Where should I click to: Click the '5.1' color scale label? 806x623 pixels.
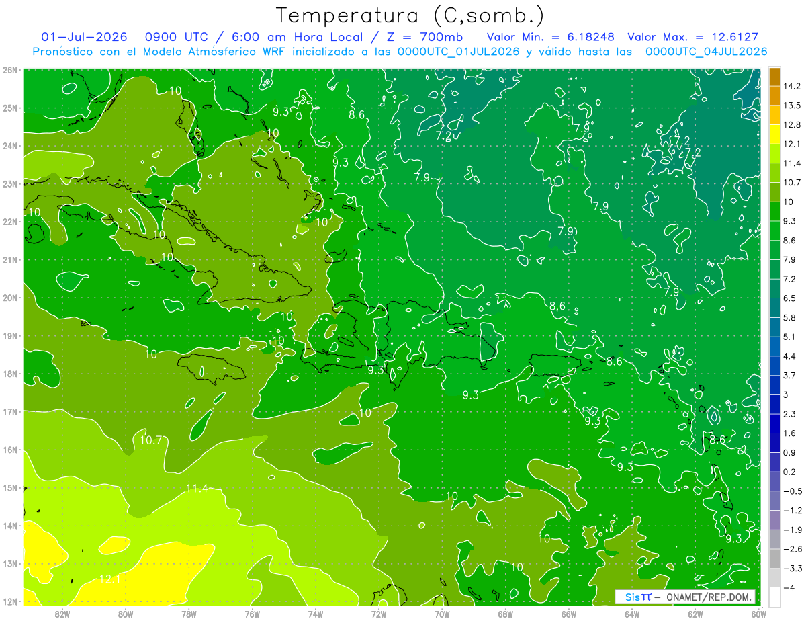click(790, 337)
